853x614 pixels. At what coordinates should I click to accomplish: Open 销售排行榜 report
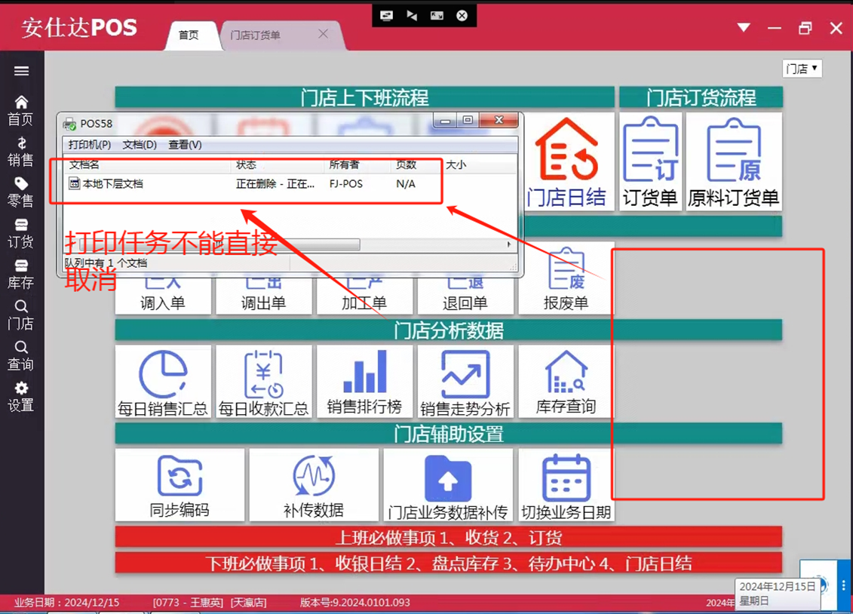tap(364, 381)
